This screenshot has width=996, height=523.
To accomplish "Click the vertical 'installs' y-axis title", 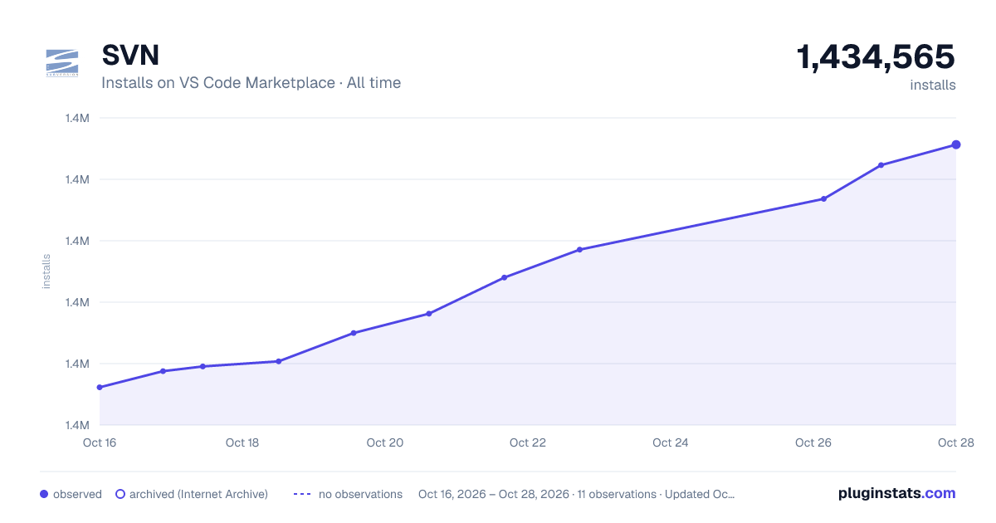I will pos(46,271).
